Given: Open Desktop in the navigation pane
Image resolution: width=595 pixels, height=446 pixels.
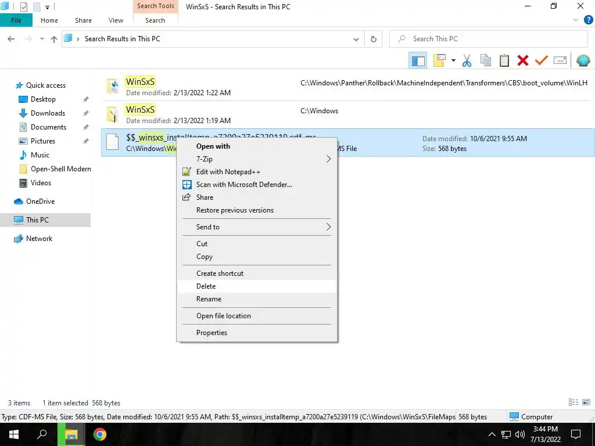Looking at the screenshot, I should click(43, 99).
